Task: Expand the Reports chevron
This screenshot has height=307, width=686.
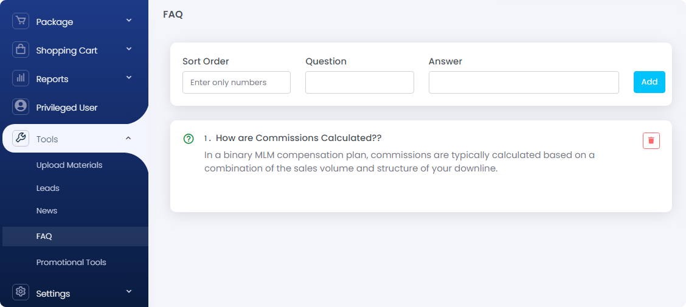Action: pyautogui.click(x=129, y=77)
